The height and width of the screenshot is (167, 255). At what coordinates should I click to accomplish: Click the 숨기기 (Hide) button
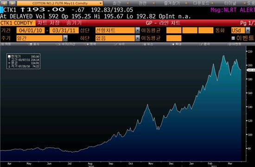coord(74,23)
